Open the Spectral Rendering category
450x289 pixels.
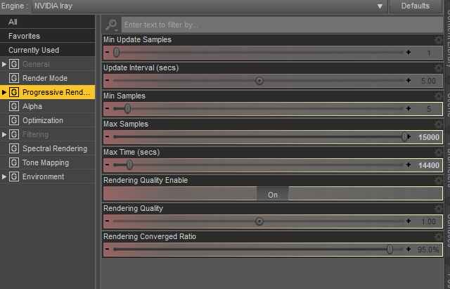coord(55,148)
